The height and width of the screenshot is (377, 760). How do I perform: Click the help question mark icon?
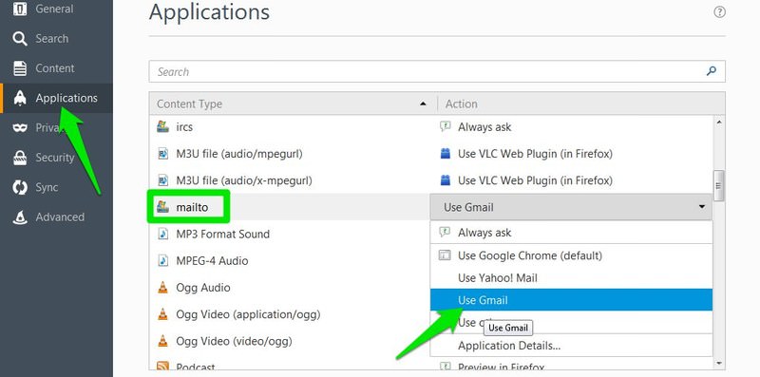click(720, 12)
